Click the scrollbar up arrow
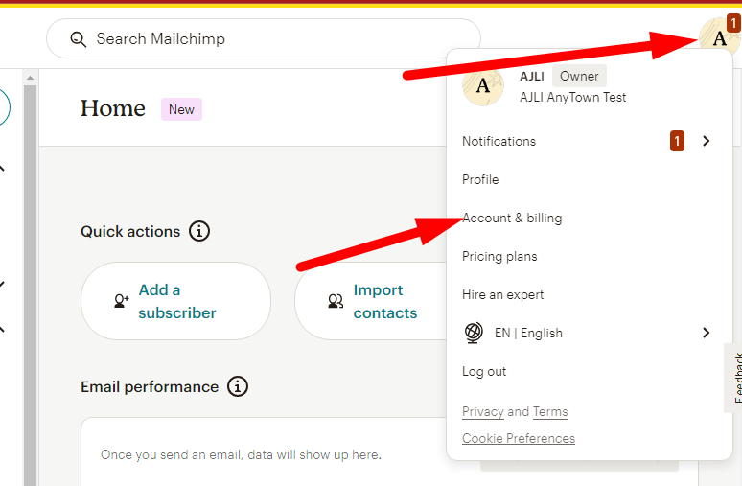This screenshot has width=742, height=486. [30, 78]
